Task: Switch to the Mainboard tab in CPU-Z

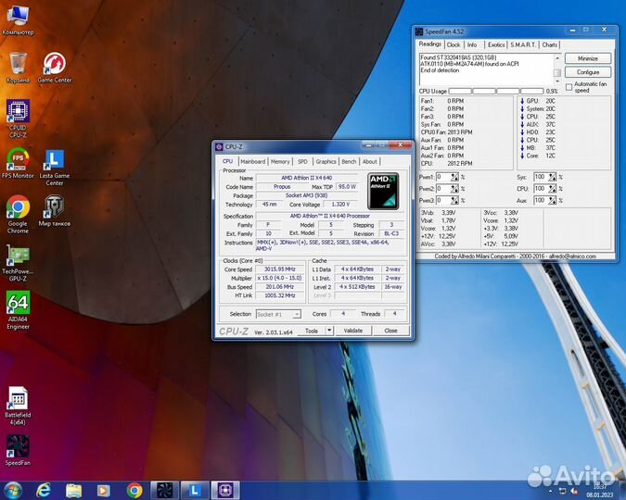Action: click(x=252, y=161)
